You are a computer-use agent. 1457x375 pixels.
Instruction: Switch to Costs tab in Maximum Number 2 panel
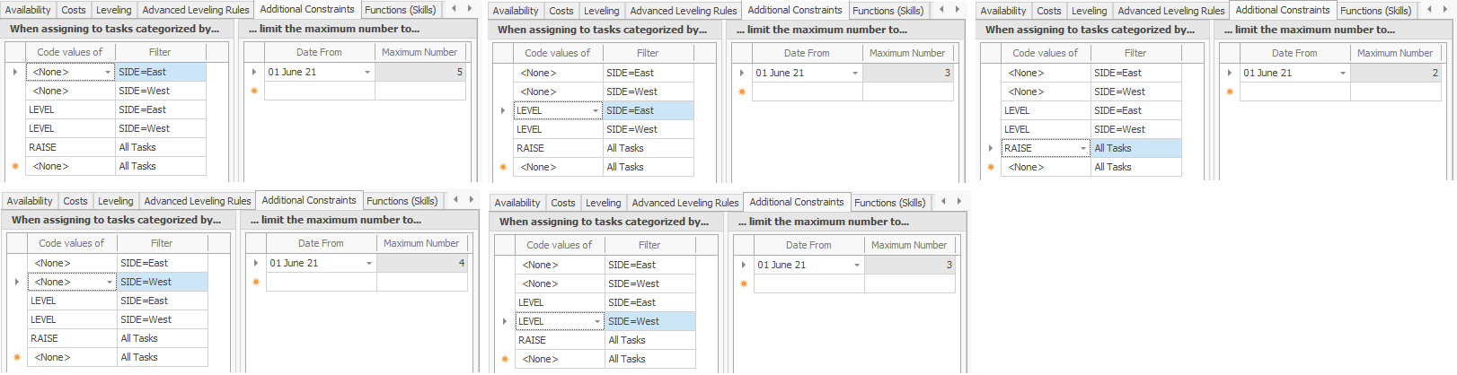pyautogui.click(x=1048, y=11)
